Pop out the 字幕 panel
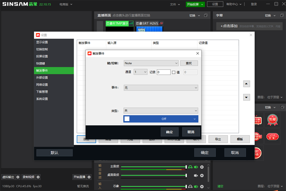Image resolution: width=286 pixels, height=191 pixels. pyautogui.click(x=282, y=15)
